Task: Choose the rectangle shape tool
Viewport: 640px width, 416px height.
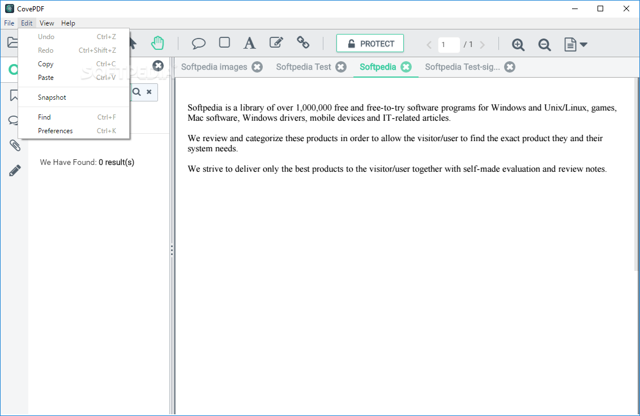Action: 224,43
